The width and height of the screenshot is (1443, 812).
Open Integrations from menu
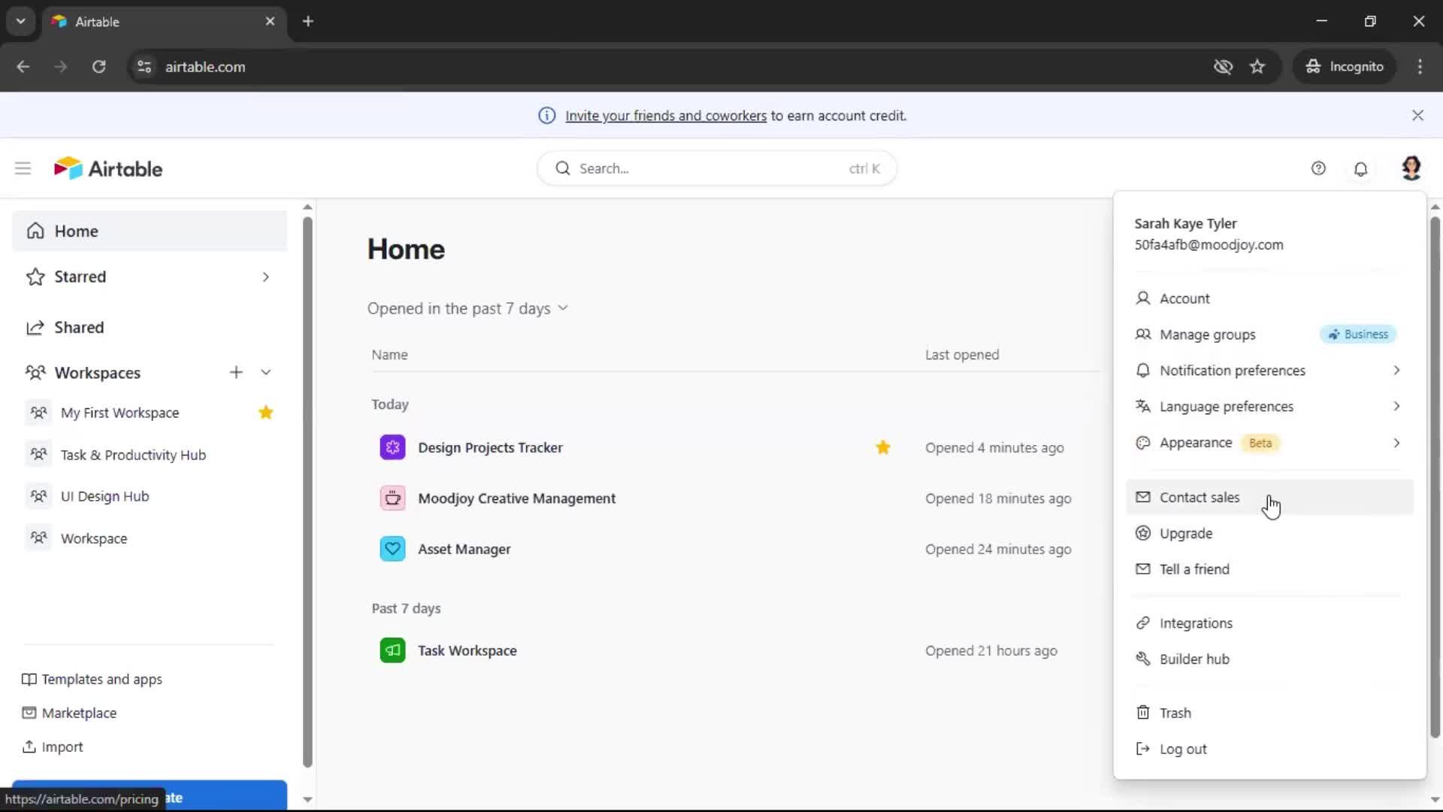point(1269,623)
